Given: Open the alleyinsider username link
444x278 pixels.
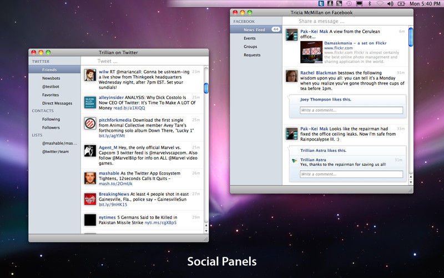Looking at the screenshot, I should [112, 97].
